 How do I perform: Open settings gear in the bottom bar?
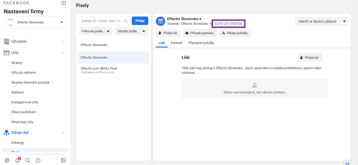tap(7, 160)
